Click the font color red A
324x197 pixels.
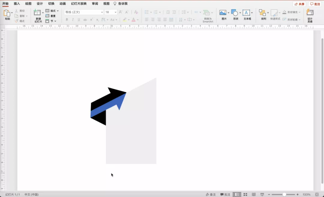coord(133,19)
